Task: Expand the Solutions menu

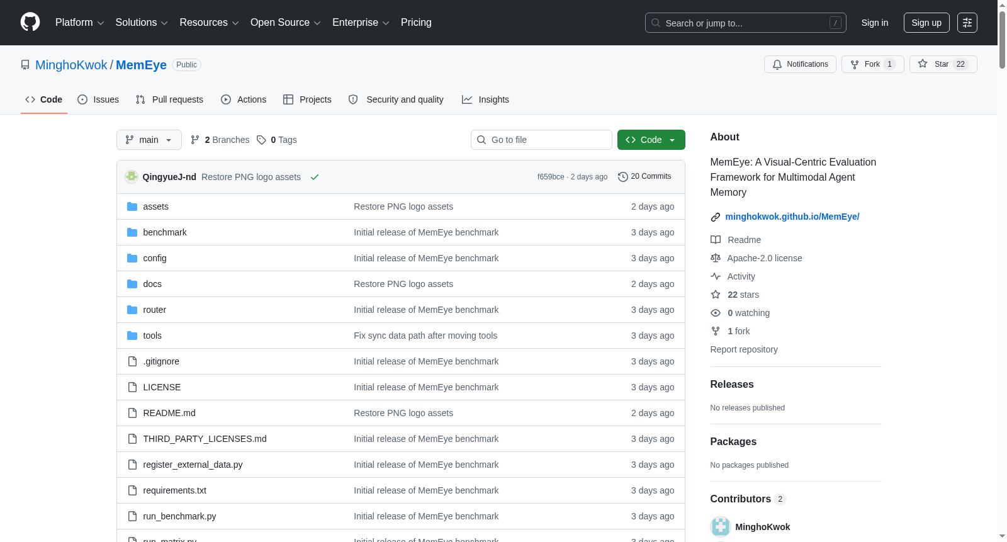Action: tap(142, 23)
